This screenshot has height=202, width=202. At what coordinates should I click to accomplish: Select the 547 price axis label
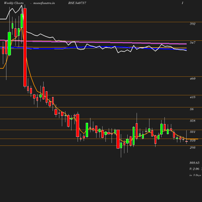point(192,42)
